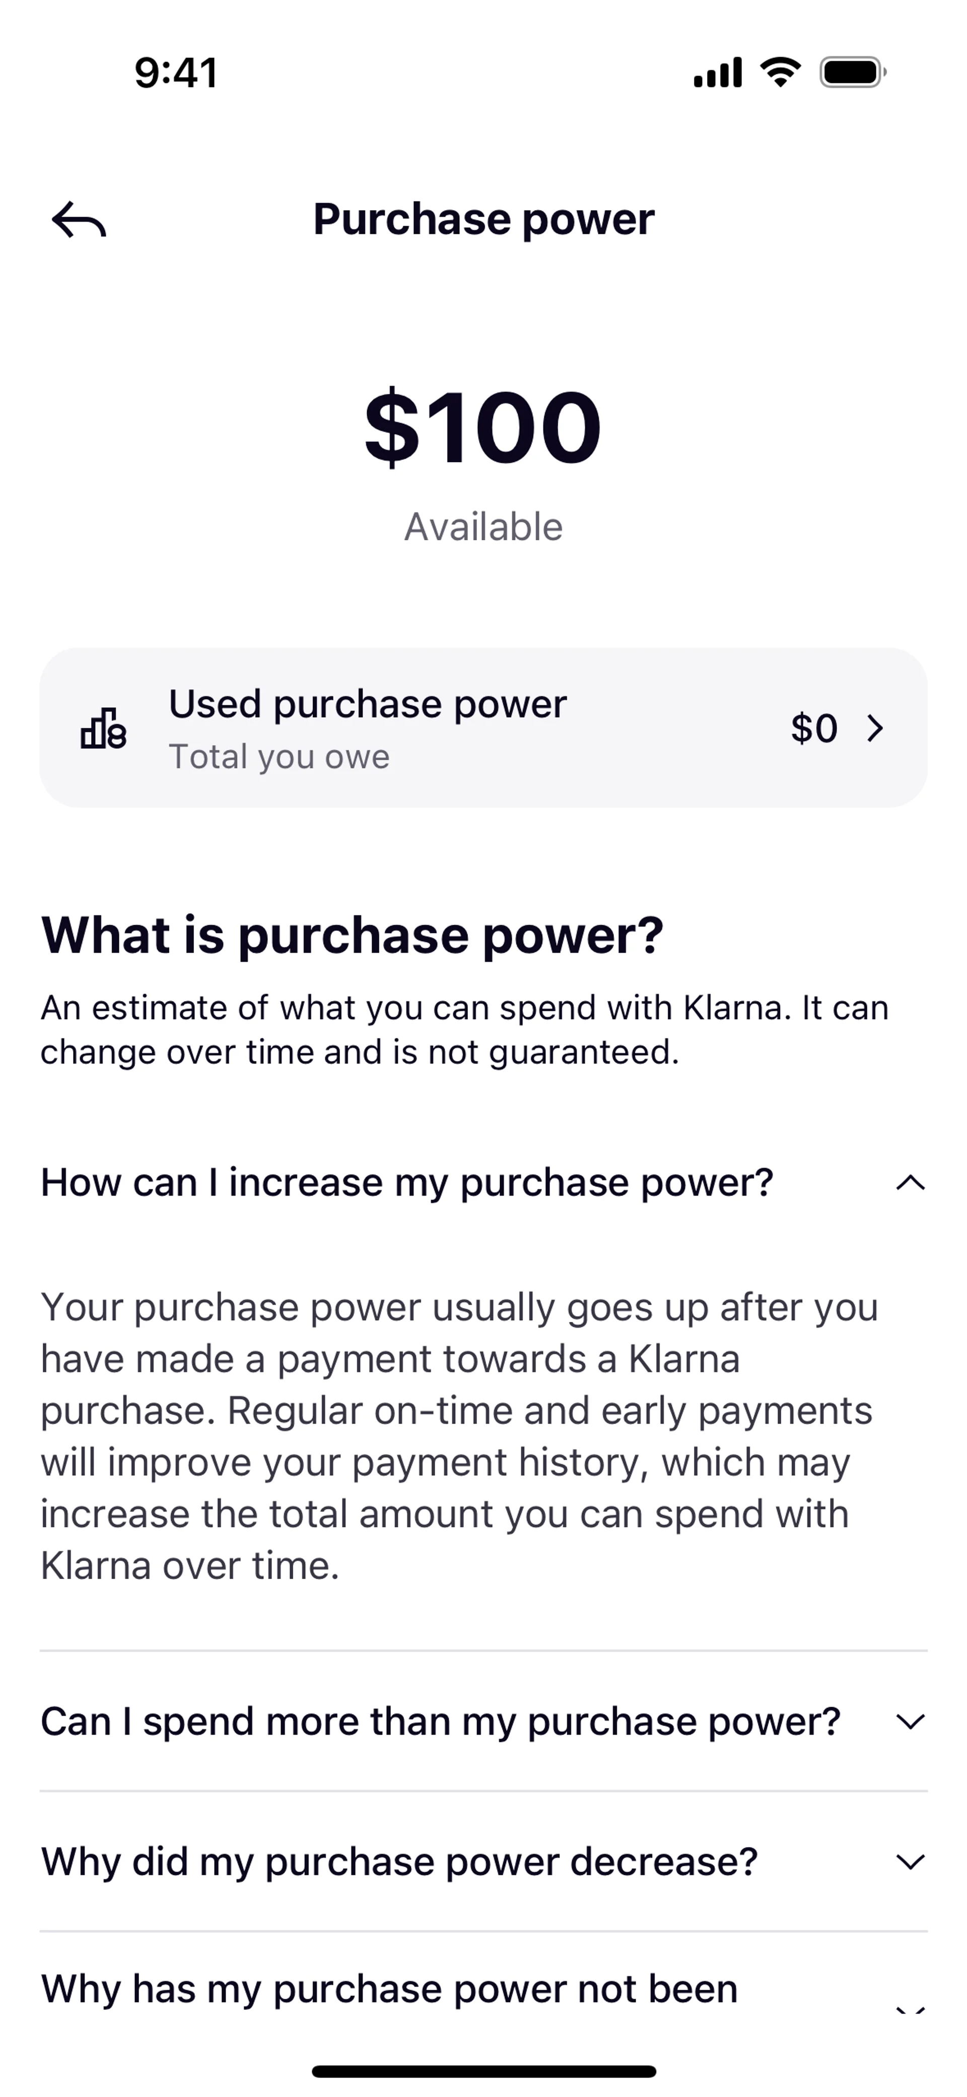The image size is (967, 2097).
Task: Collapse the increase purchase power chevron
Action: 910,1182
